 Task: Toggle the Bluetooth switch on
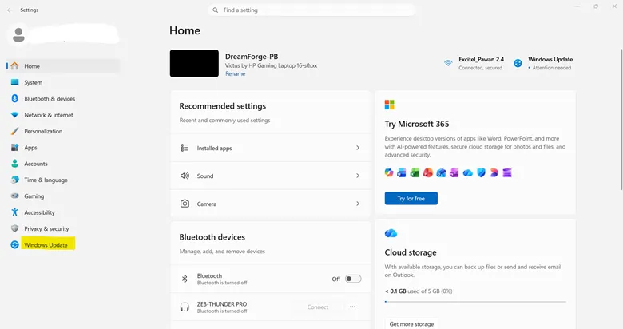click(x=353, y=279)
